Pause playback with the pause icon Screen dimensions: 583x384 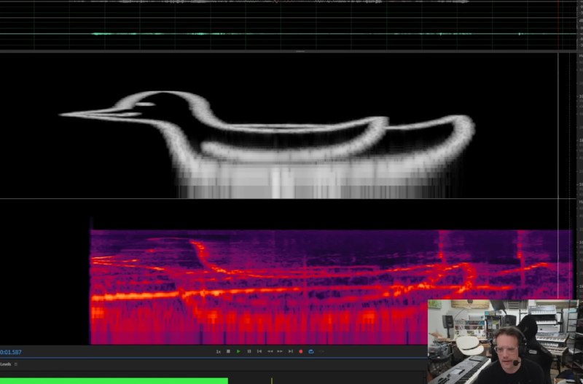pyautogui.click(x=249, y=351)
